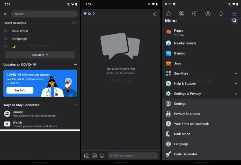Search the Menu with magnifier icon
Image resolution: width=241 pixels, height=165 pixels.
[234, 21]
